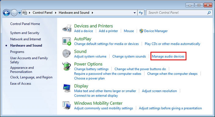Expand arrow after Hardware and Sound breadcrumb

click(92, 13)
